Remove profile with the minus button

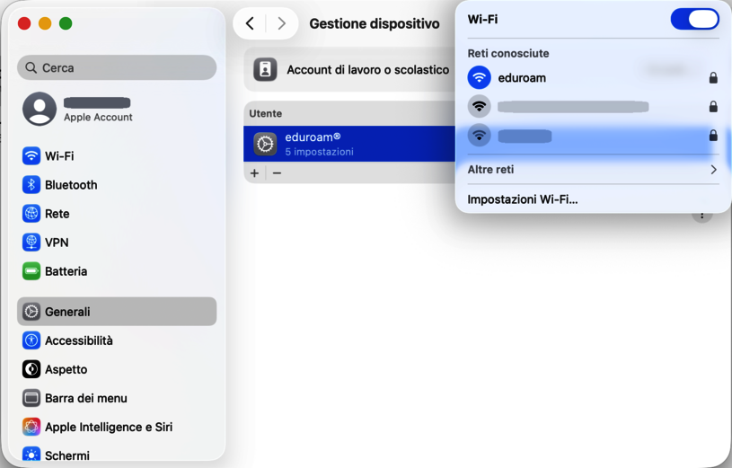click(x=277, y=172)
